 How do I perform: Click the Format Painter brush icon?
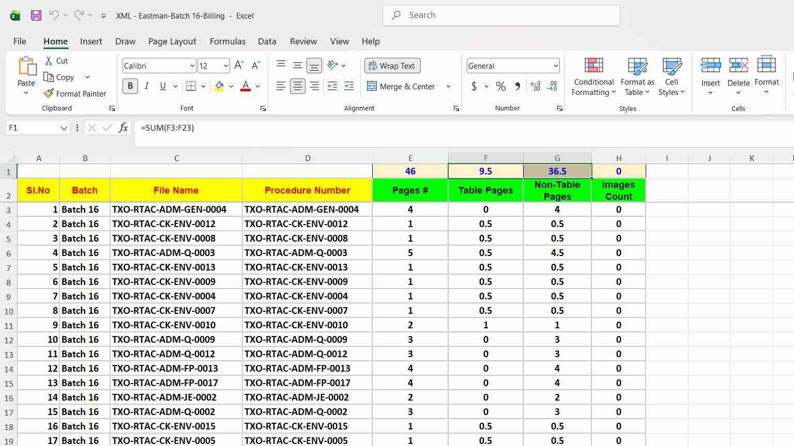point(49,93)
